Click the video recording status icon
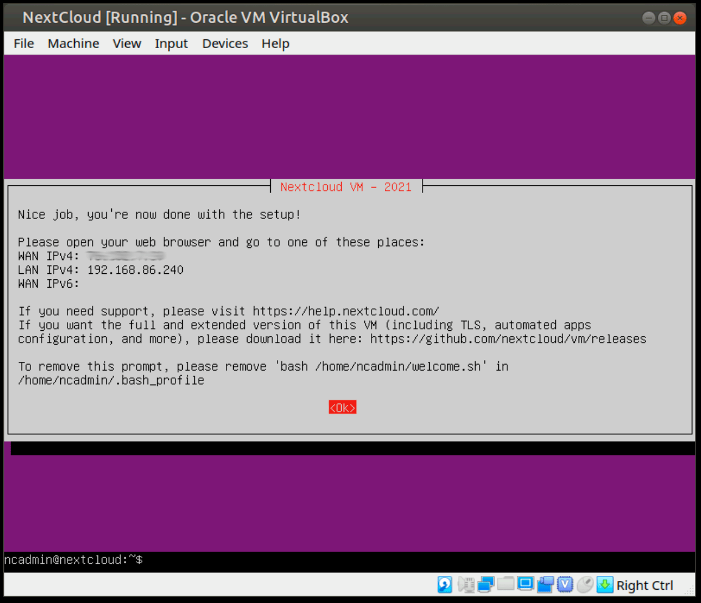The height and width of the screenshot is (603, 701). (545, 585)
